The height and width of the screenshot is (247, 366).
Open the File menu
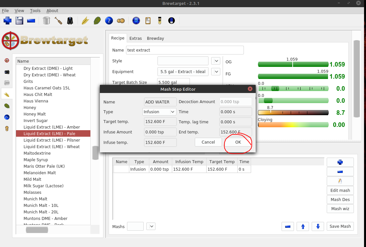coord(5,10)
